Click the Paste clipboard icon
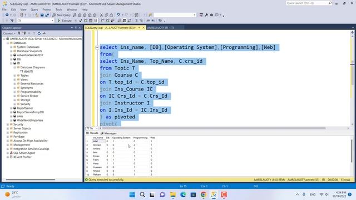The image size is (356, 200). (111, 15)
